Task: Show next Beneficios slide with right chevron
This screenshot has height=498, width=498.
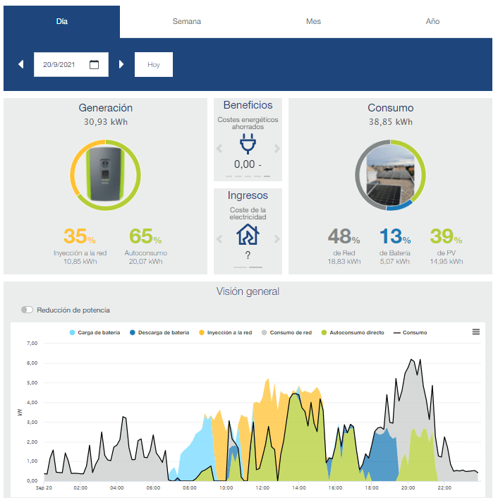Action: [277, 148]
